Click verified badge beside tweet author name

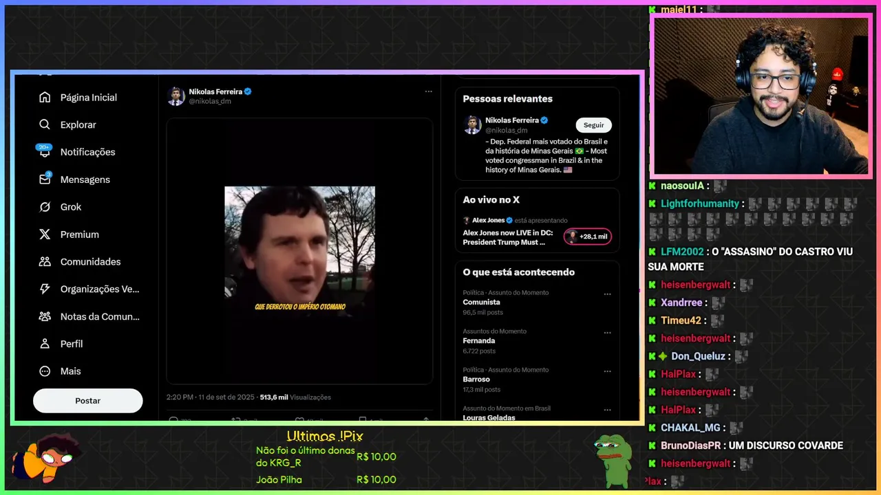click(248, 91)
